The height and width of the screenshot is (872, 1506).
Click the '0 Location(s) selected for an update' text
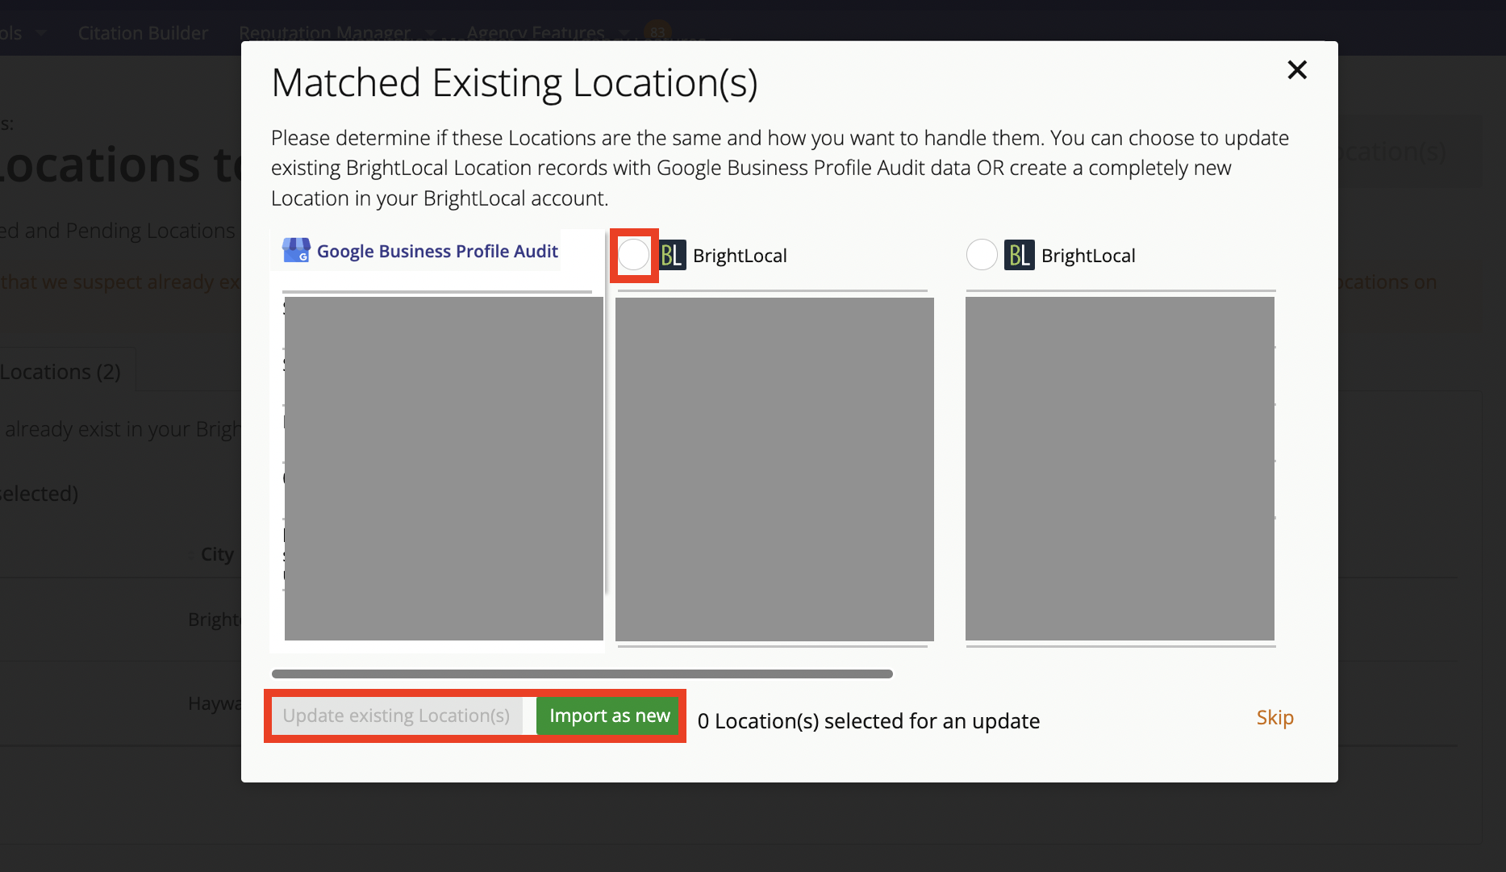point(869,720)
